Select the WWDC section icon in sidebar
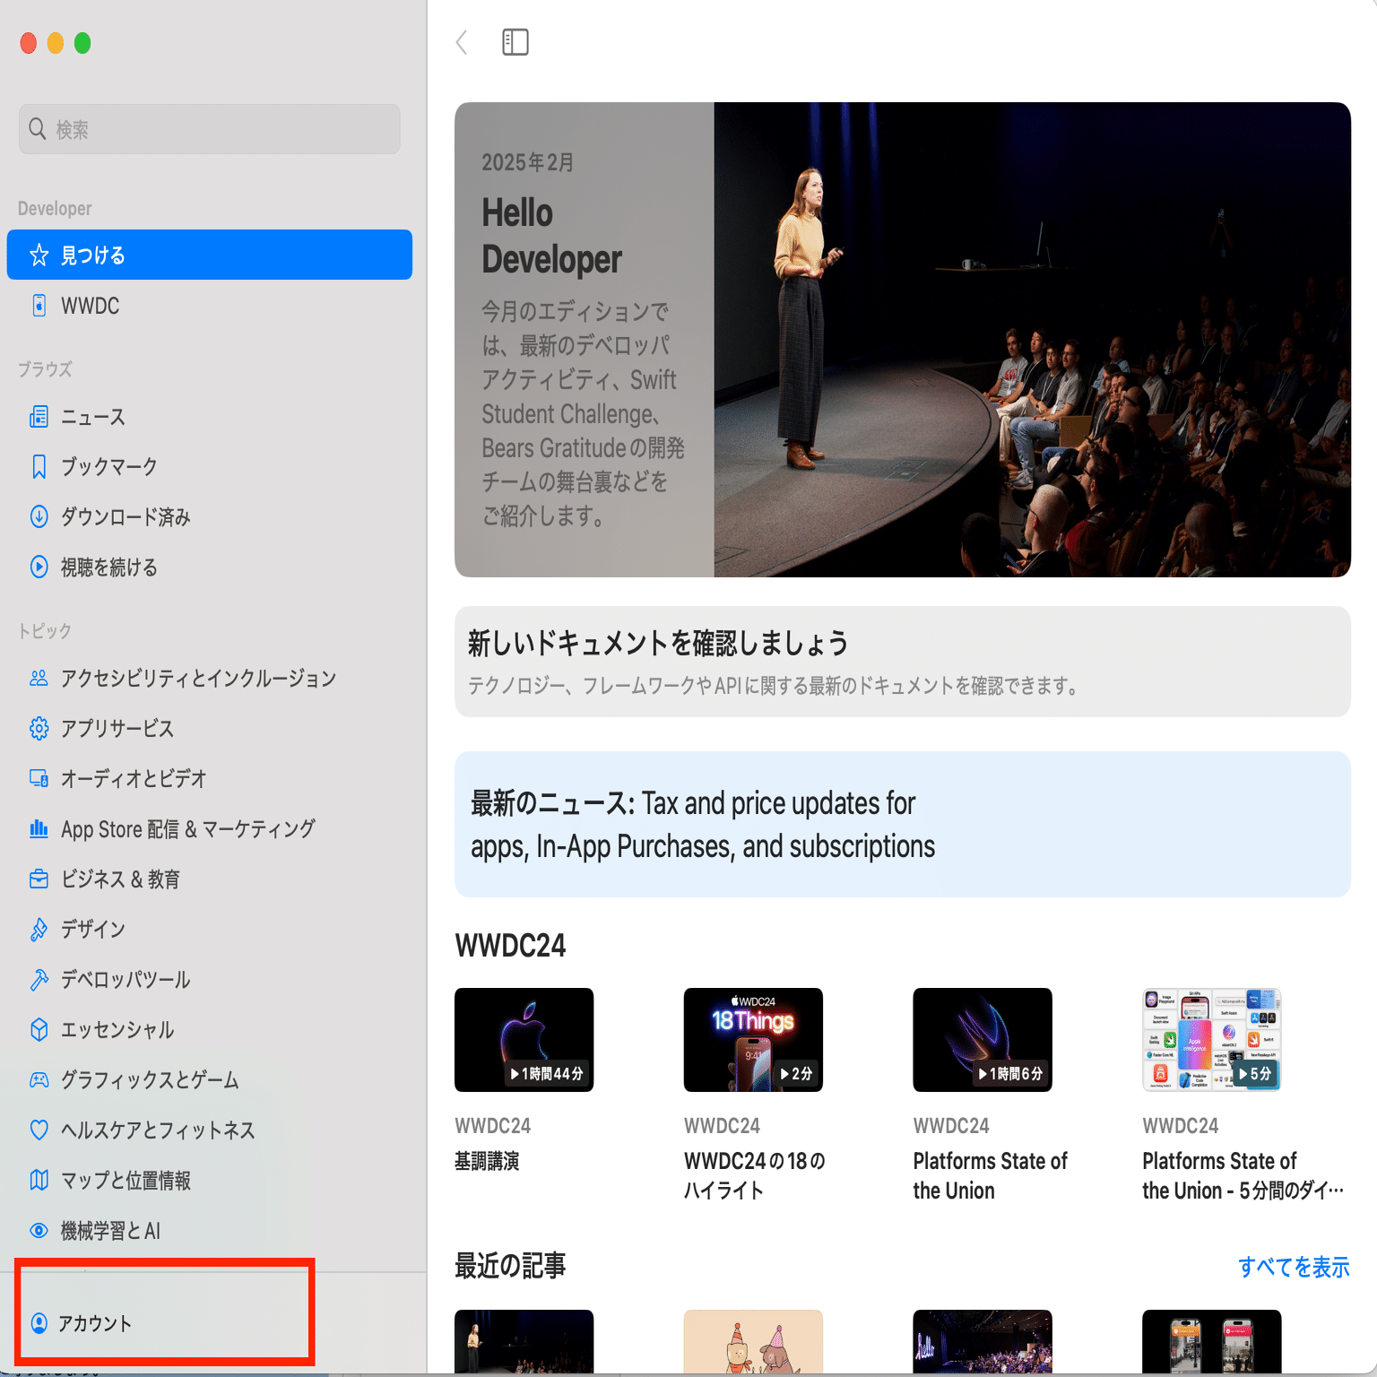Screen dimensions: 1377x1377 point(39,306)
